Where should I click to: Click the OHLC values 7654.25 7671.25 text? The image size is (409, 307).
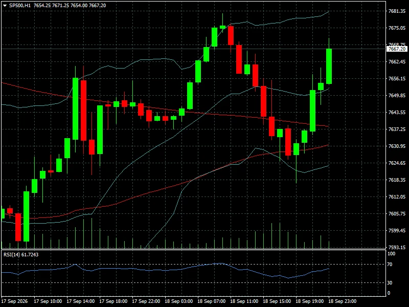(x=52, y=6)
